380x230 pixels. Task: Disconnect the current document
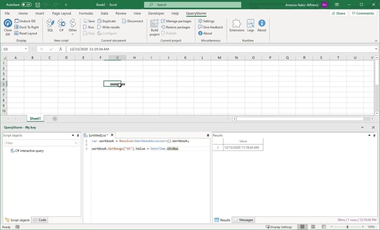[132, 21]
